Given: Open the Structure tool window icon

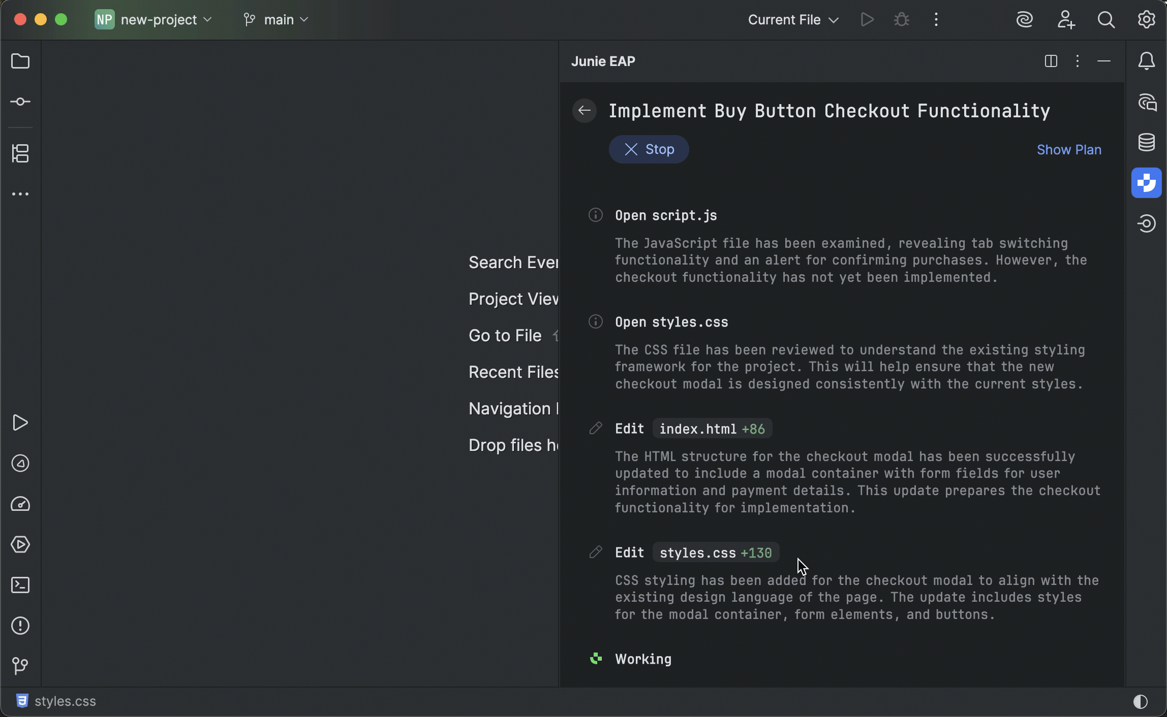Looking at the screenshot, I should point(20,153).
